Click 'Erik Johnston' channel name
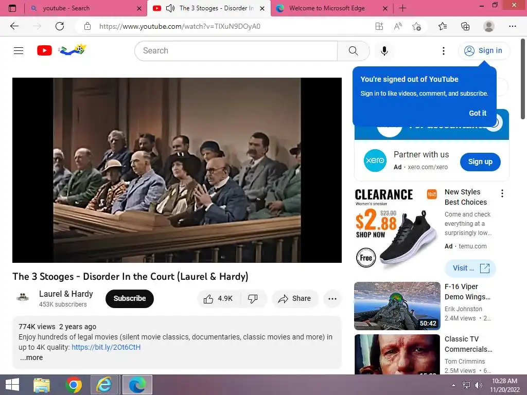The height and width of the screenshot is (395, 527). pos(463,309)
